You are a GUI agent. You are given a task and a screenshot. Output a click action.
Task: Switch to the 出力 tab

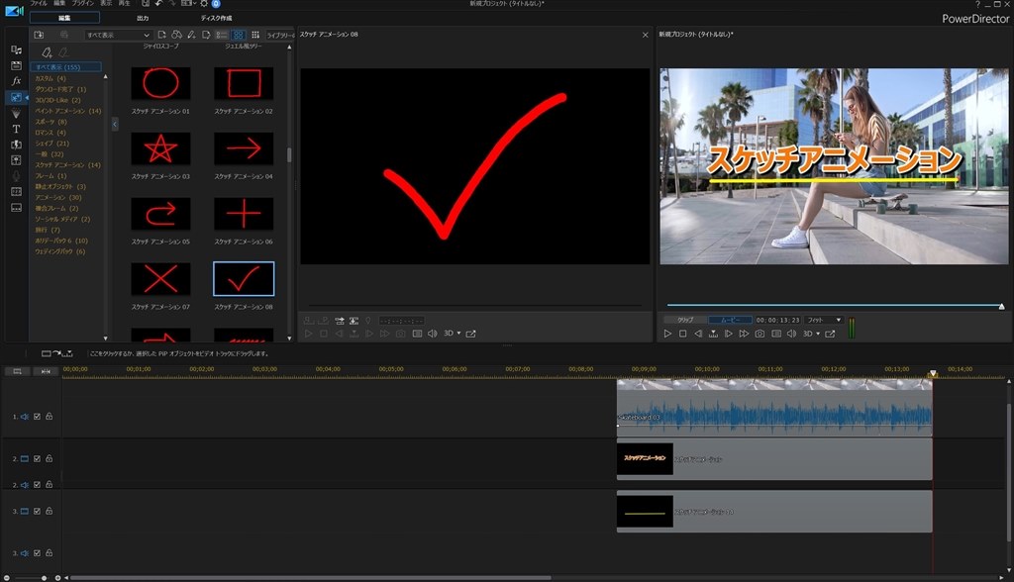(x=143, y=18)
